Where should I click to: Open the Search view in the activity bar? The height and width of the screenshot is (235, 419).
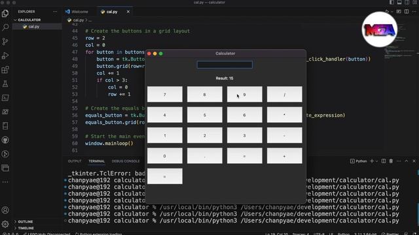pos(5,27)
